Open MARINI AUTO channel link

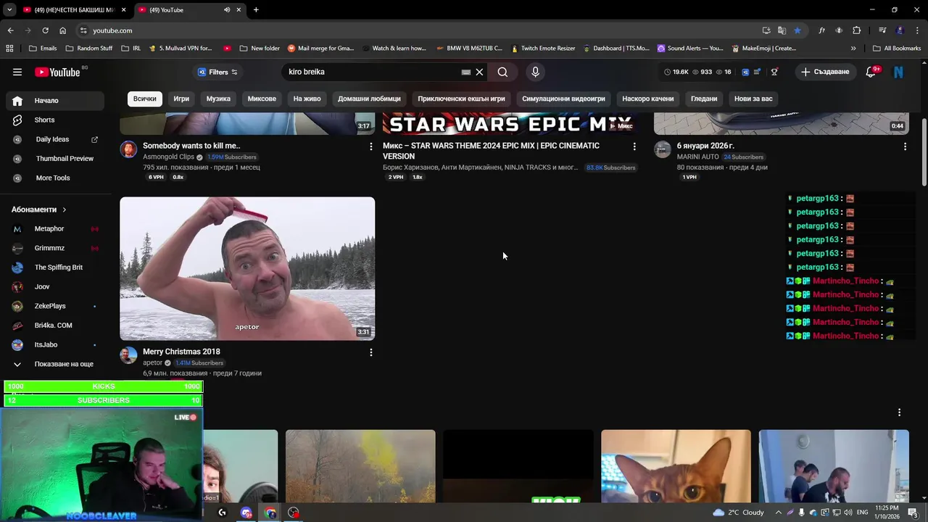click(697, 157)
